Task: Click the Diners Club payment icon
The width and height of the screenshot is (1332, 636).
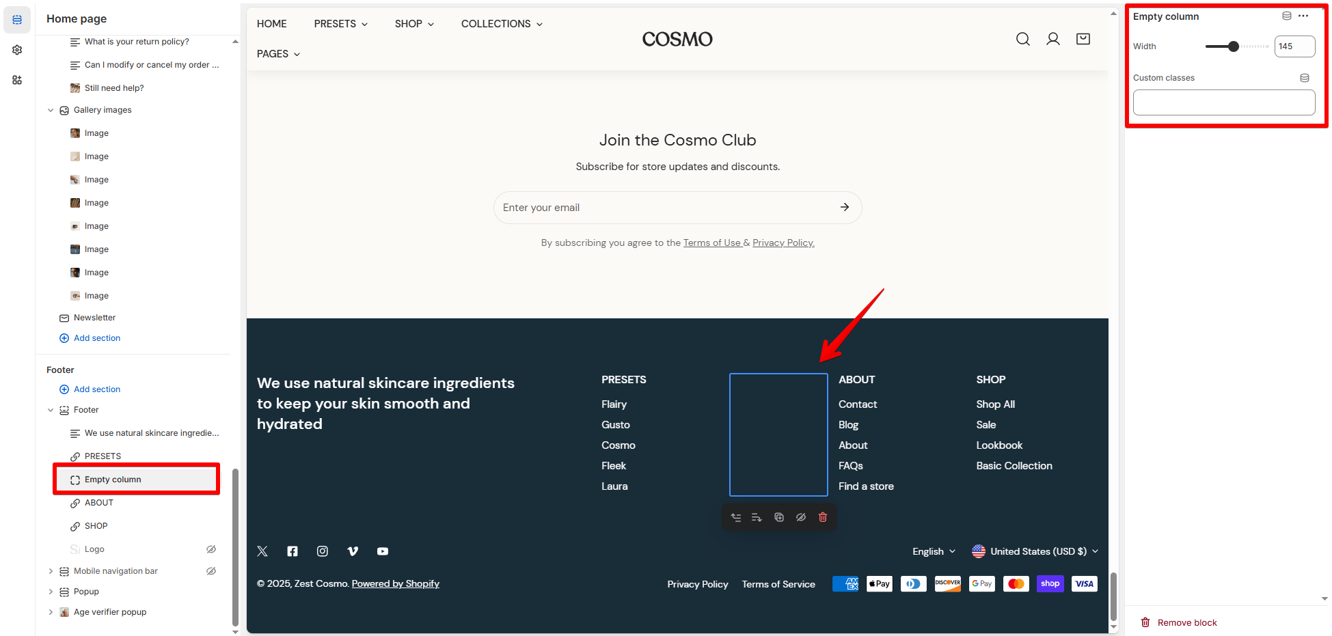Action: coord(914,583)
